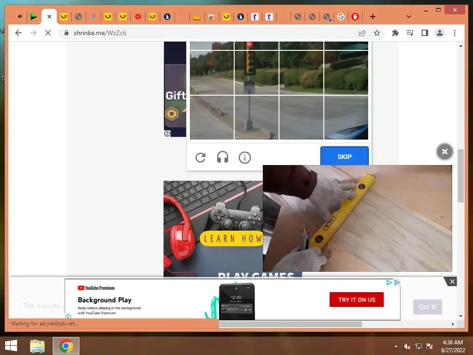
Task: Open the taskbar clock showing 4:36 AM
Action: pos(453,346)
